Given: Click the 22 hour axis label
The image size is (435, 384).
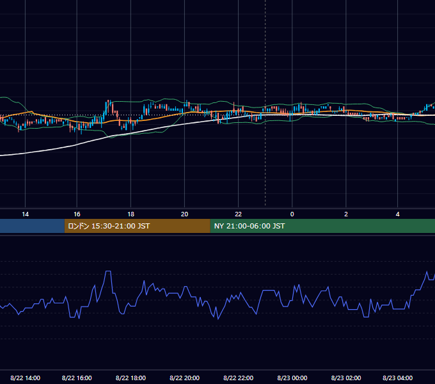Looking at the screenshot, I should [239, 214].
